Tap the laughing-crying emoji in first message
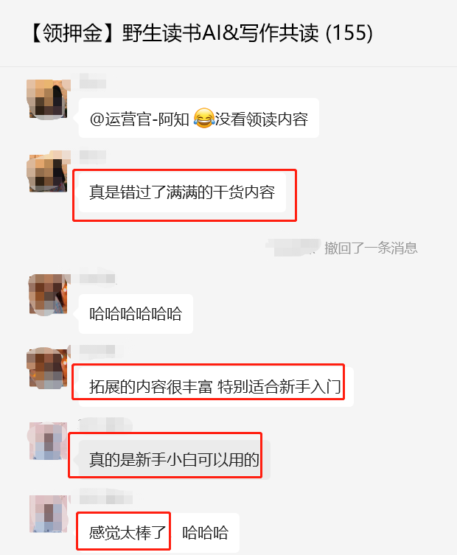 tap(204, 118)
